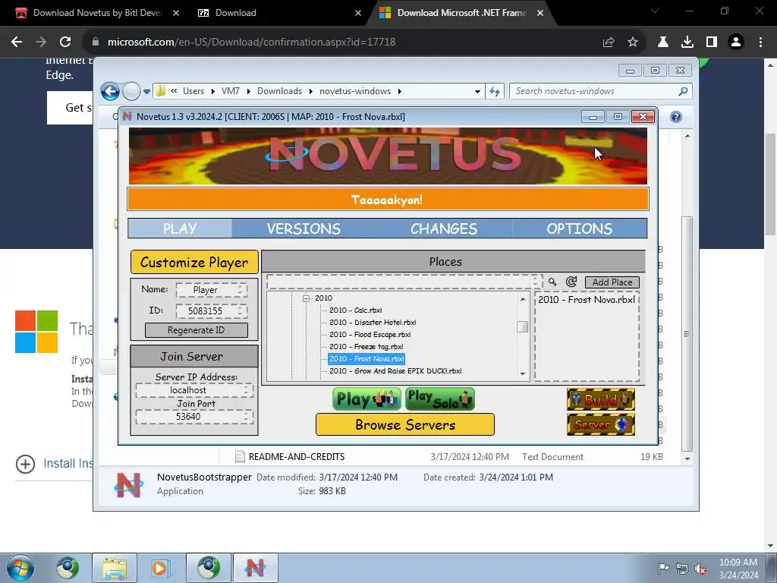
Task: Click places tree scroll up arrow
Action: tap(523, 299)
